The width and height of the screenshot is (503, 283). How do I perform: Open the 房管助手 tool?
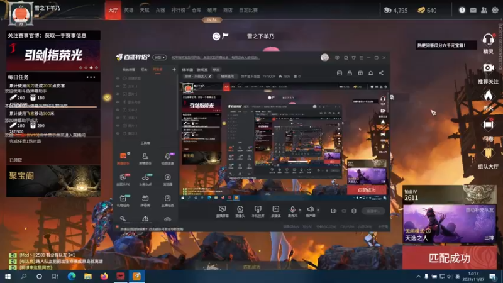[145, 158]
